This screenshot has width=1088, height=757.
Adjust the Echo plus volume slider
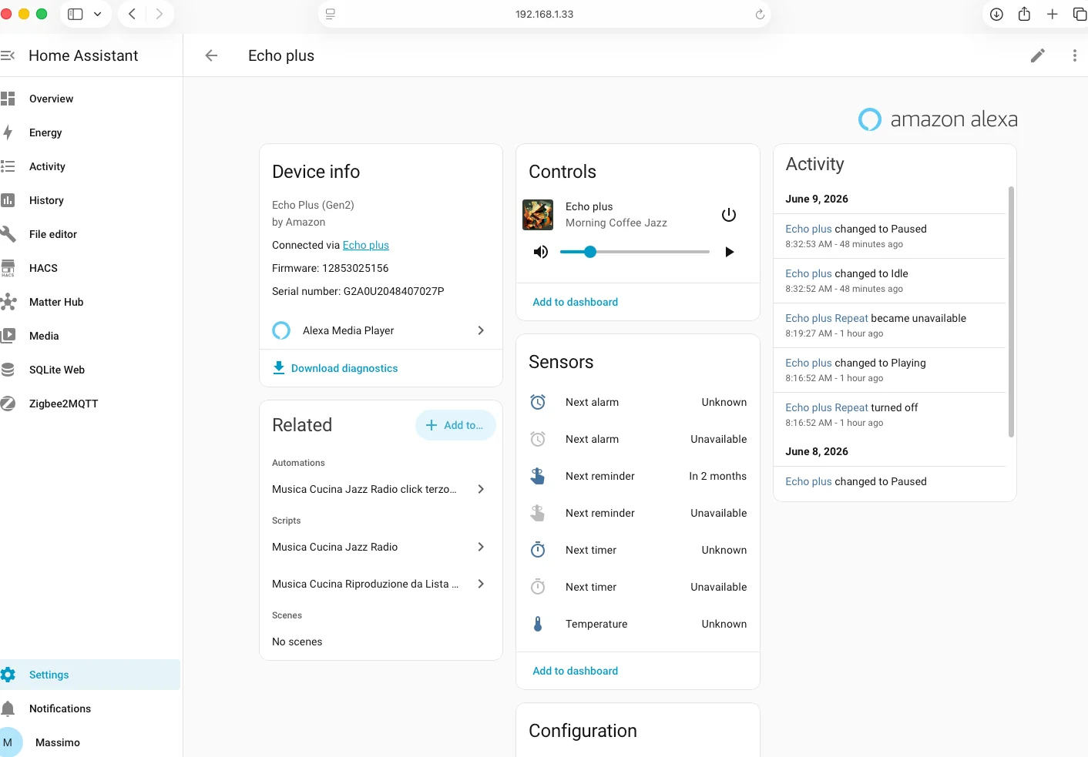click(634, 252)
